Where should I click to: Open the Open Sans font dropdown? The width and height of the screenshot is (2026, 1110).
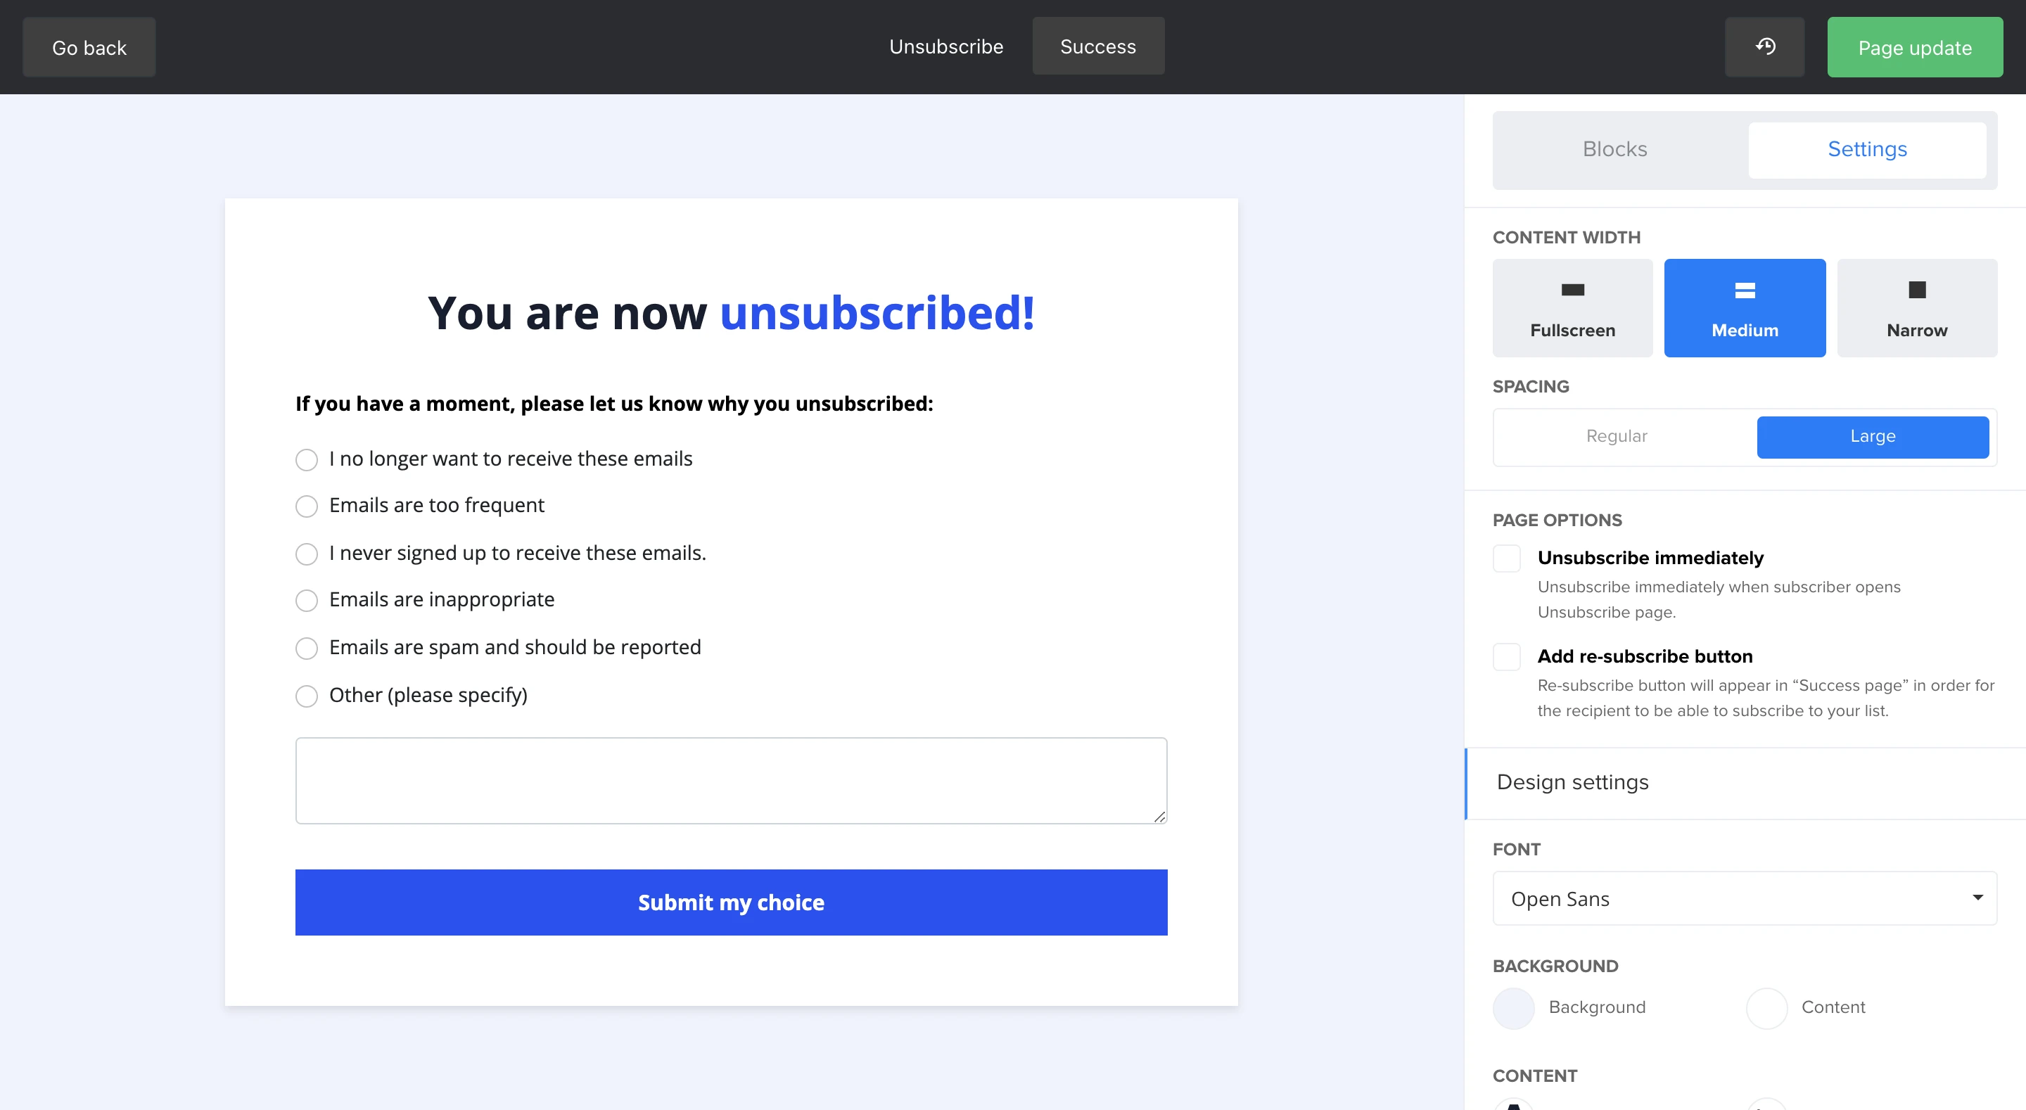(x=1744, y=898)
